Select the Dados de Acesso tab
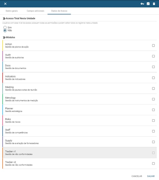This screenshot has width=159, height=180. click(59, 11)
